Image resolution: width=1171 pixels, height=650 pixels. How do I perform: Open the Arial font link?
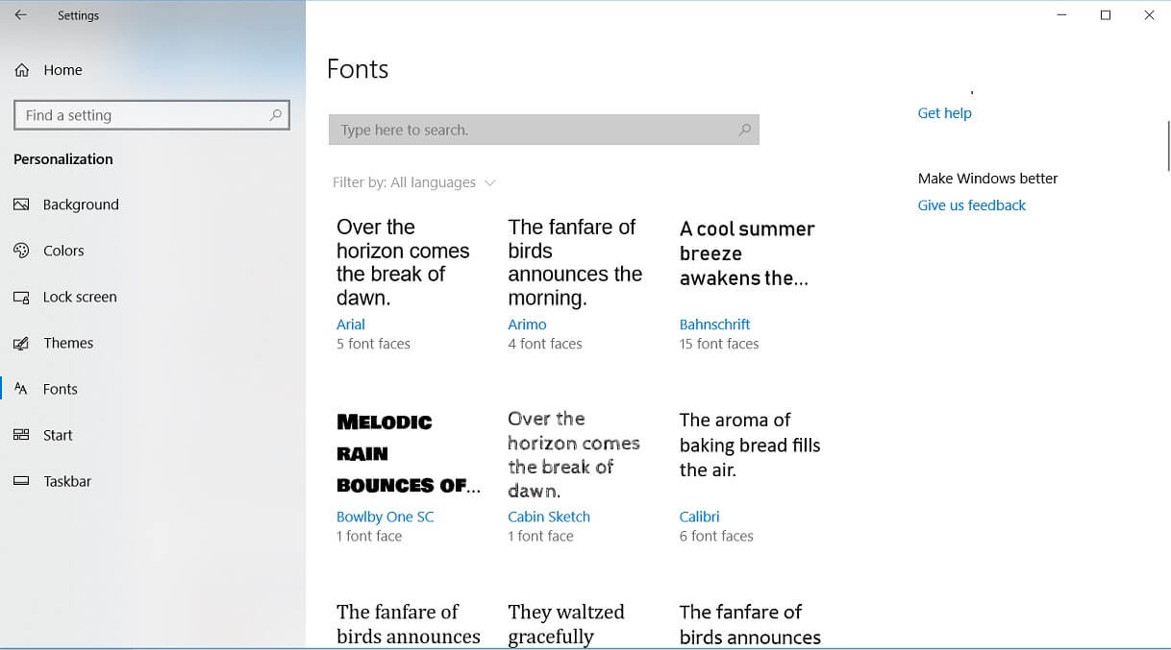pyautogui.click(x=351, y=325)
